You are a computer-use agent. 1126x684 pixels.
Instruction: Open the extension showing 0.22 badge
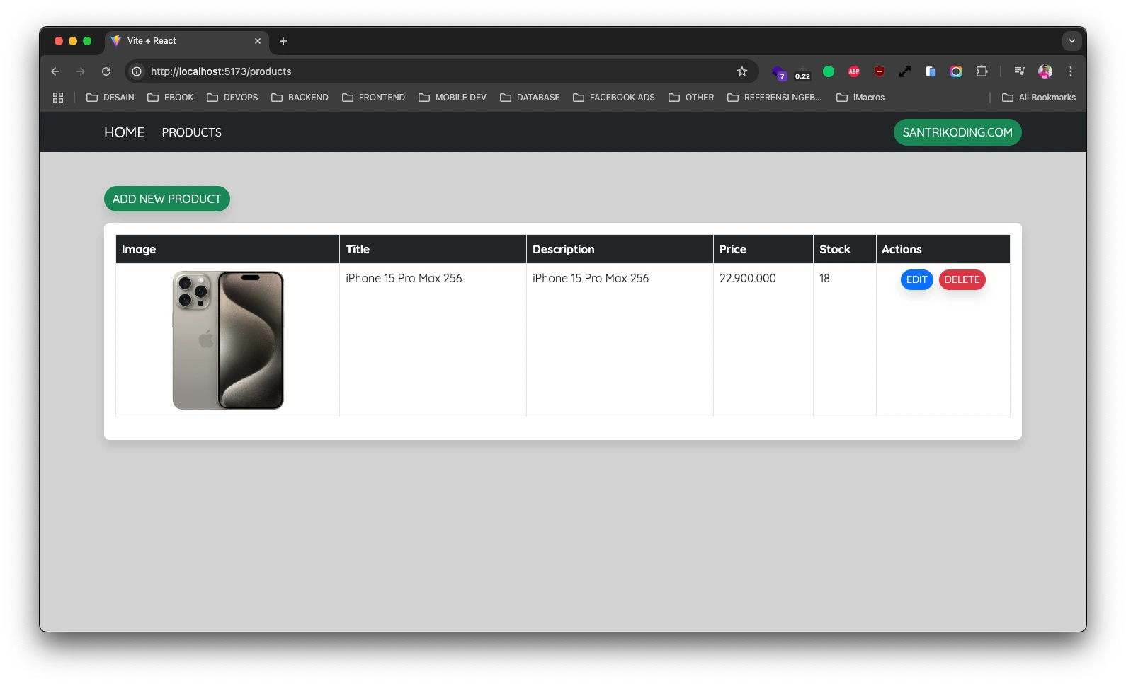pyautogui.click(x=802, y=72)
